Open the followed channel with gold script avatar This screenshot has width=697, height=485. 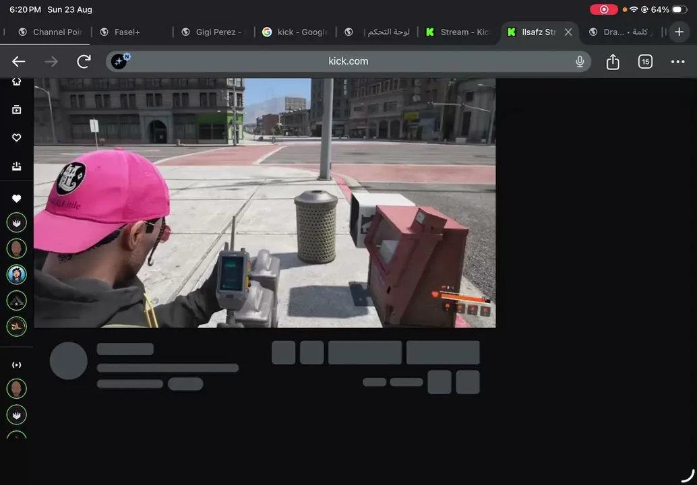16,327
